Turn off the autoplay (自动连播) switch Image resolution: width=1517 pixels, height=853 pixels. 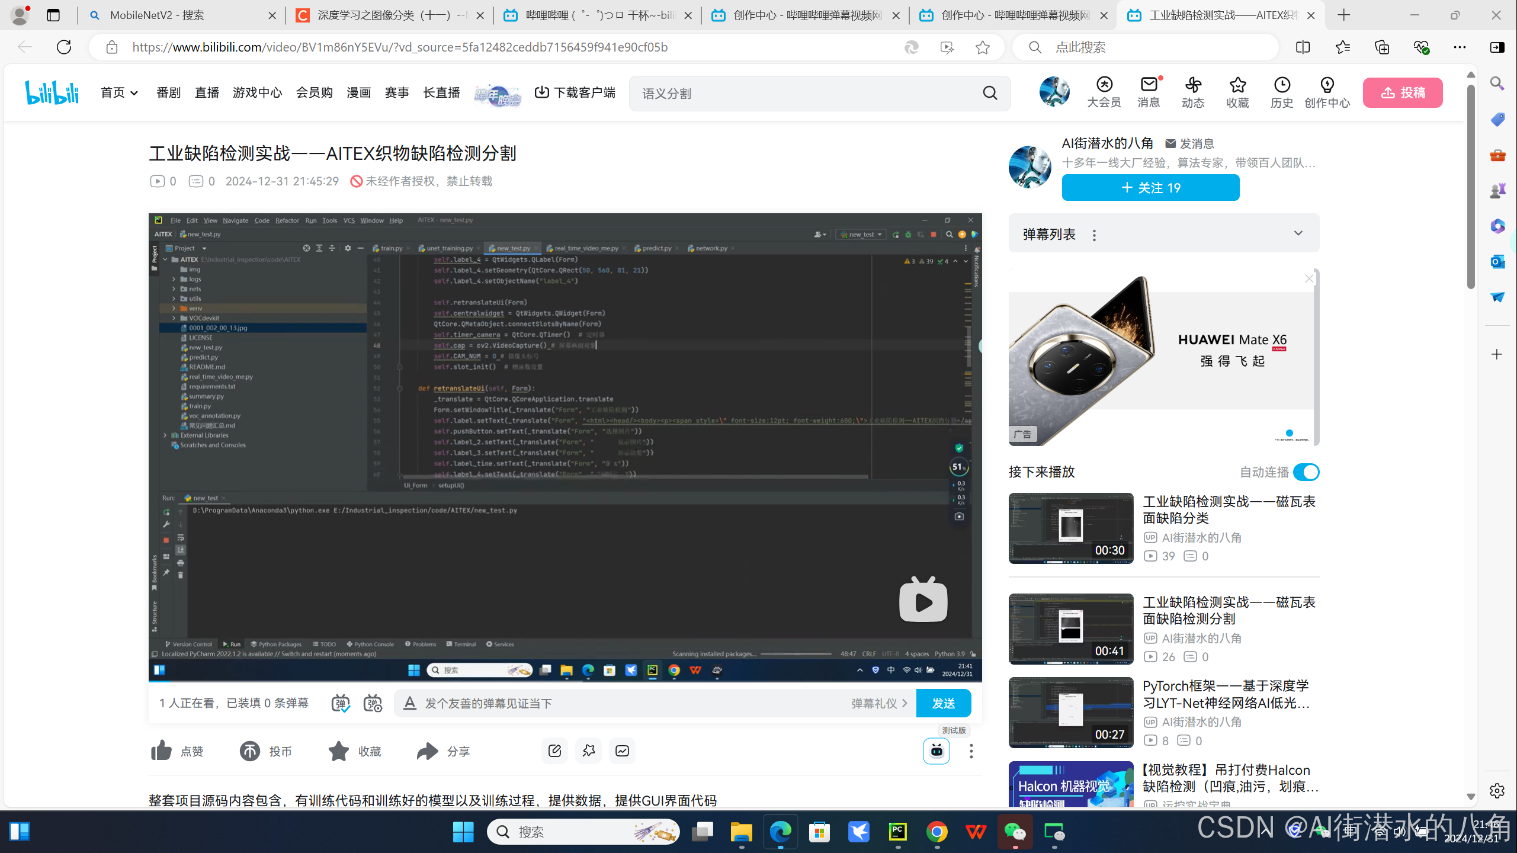pyautogui.click(x=1306, y=472)
